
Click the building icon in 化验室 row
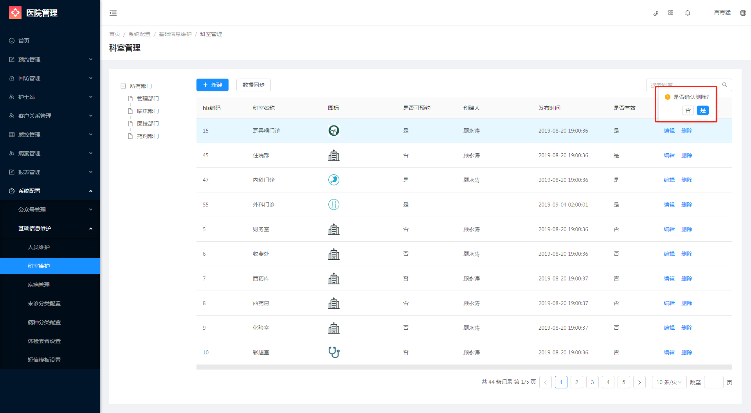(334, 328)
